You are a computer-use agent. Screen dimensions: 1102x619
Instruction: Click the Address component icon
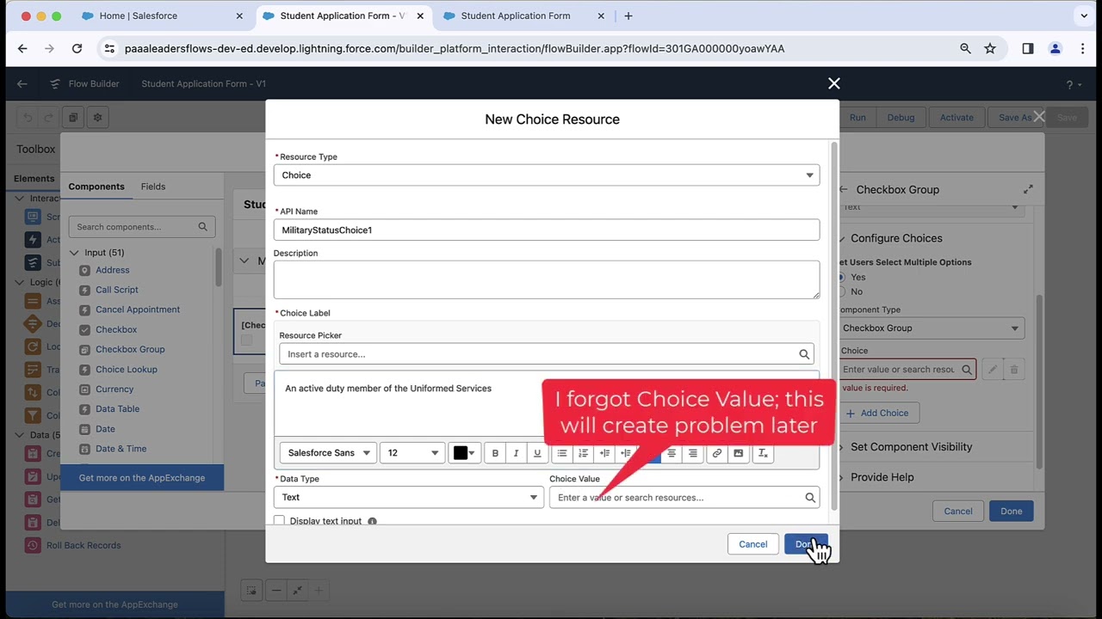(x=84, y=270)
